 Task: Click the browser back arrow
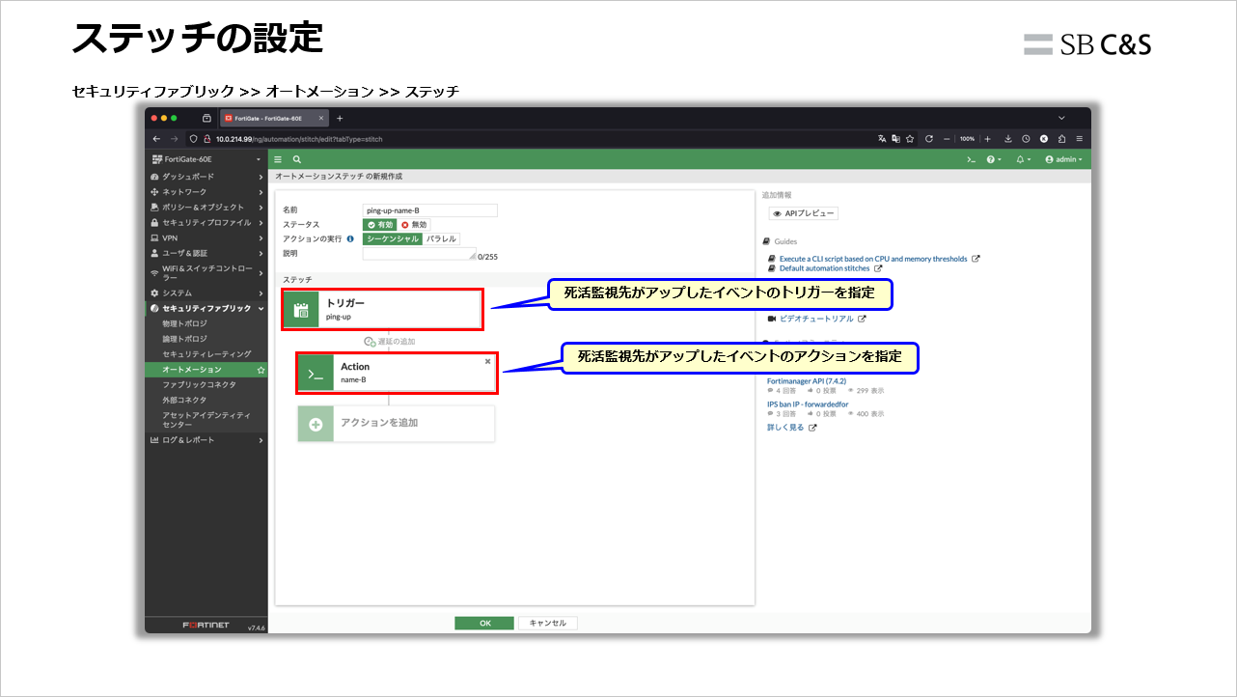[x=157, y=139]
